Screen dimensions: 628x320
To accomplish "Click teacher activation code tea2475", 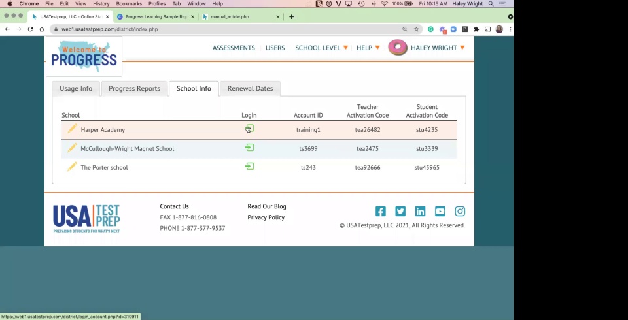I will pos(368,148).
